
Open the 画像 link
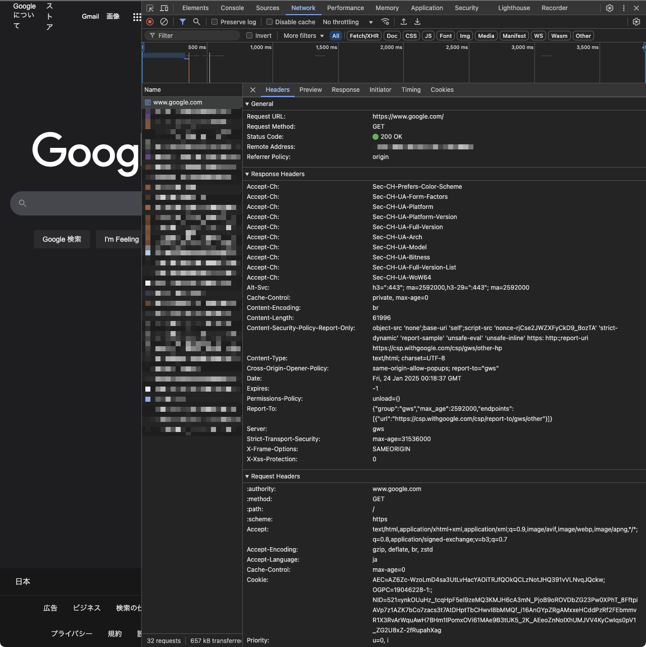(113, 17)
